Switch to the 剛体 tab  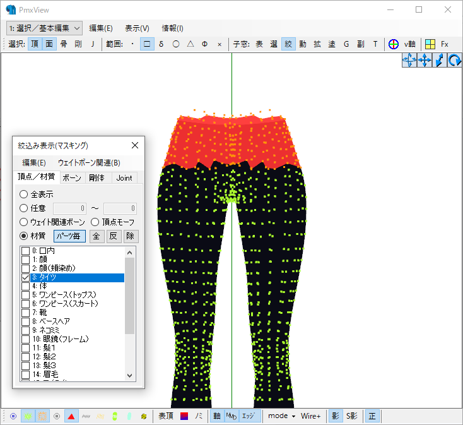click(x=97, y=178)
